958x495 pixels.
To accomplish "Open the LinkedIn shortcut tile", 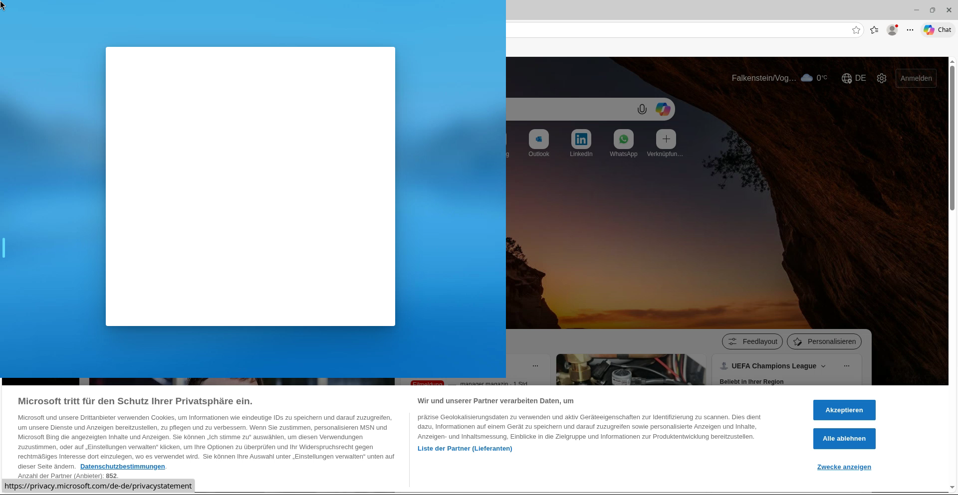I will [x=581, y=140].
